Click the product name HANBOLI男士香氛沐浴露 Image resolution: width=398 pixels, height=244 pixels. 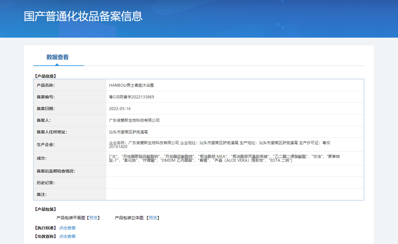point(132,85)
